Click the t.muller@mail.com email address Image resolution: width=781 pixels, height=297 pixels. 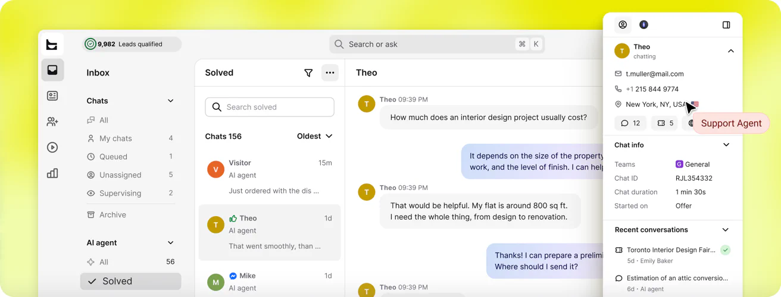point(655,74)
